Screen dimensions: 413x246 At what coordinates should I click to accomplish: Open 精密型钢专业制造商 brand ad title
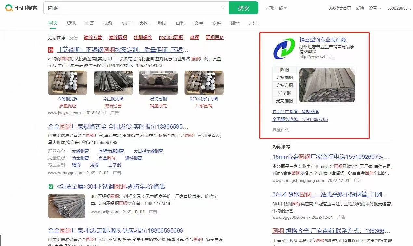pyautogui.click(x=323, y=40)
